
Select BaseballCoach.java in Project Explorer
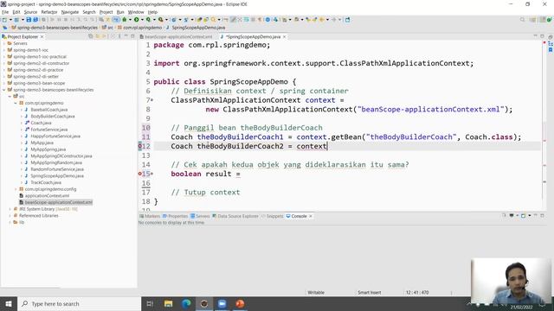pos(49,110)
